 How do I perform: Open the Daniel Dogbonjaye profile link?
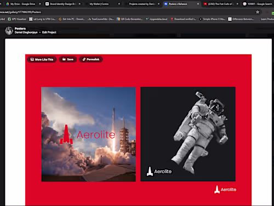point(26,32)
